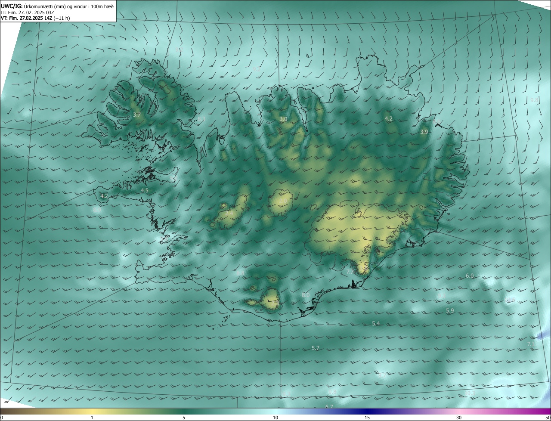Click the '5' tick on the color scale
551x421 pixels.
[184, 418]
